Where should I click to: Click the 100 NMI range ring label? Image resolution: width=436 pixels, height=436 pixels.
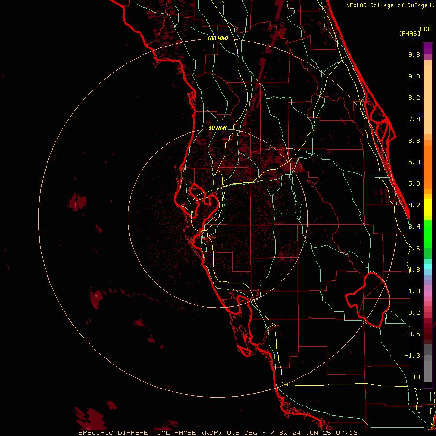(x=218, y=38)
